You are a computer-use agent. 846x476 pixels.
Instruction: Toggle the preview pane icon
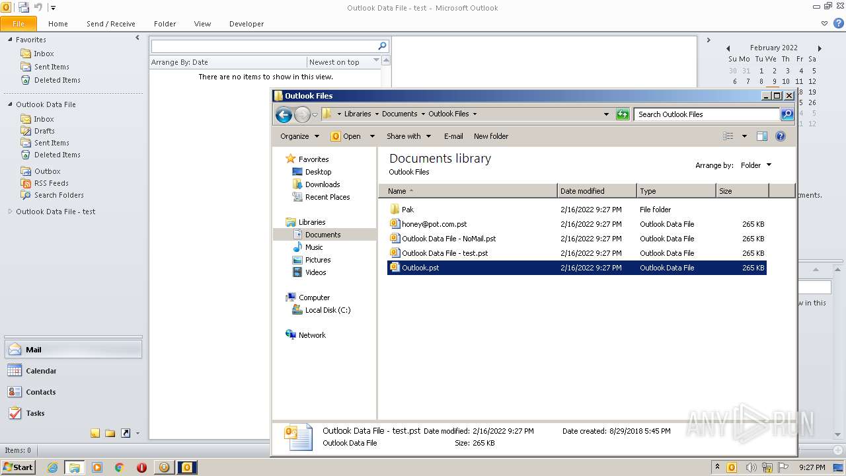[762, 136]
